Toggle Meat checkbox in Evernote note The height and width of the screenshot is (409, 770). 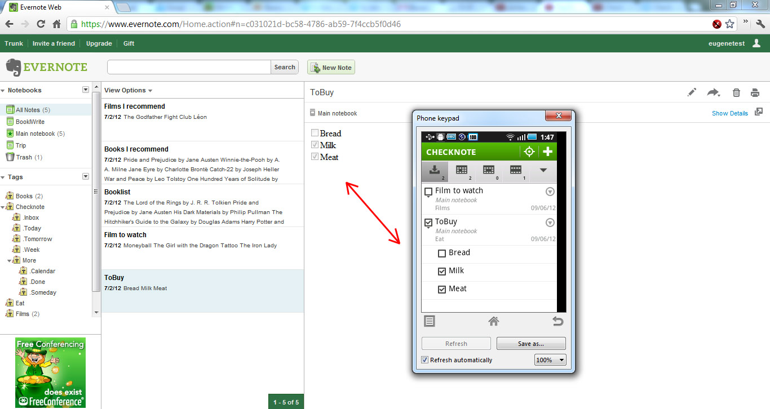click(x=315, y=157)
